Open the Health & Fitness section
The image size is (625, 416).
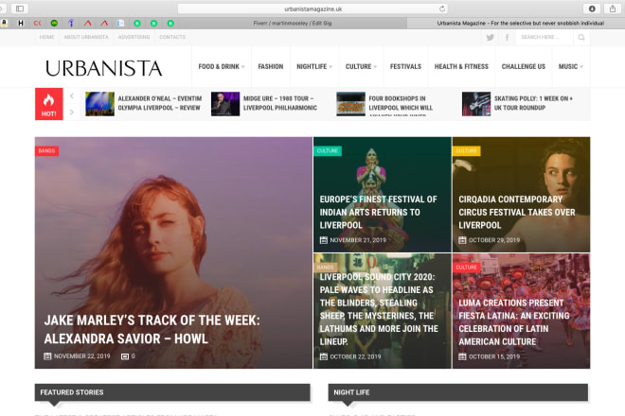coord(461,66)
